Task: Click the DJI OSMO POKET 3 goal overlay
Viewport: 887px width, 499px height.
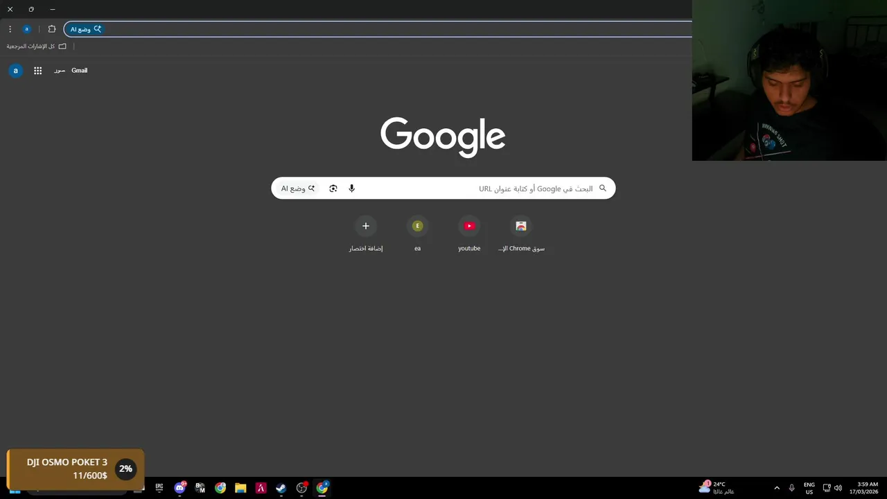Action: pyautogui.click(x=75, y=469)
